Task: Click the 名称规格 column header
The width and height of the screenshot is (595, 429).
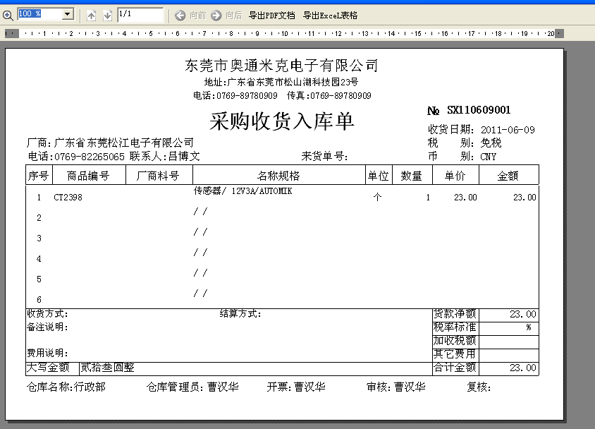Action: tap(278, 176)
